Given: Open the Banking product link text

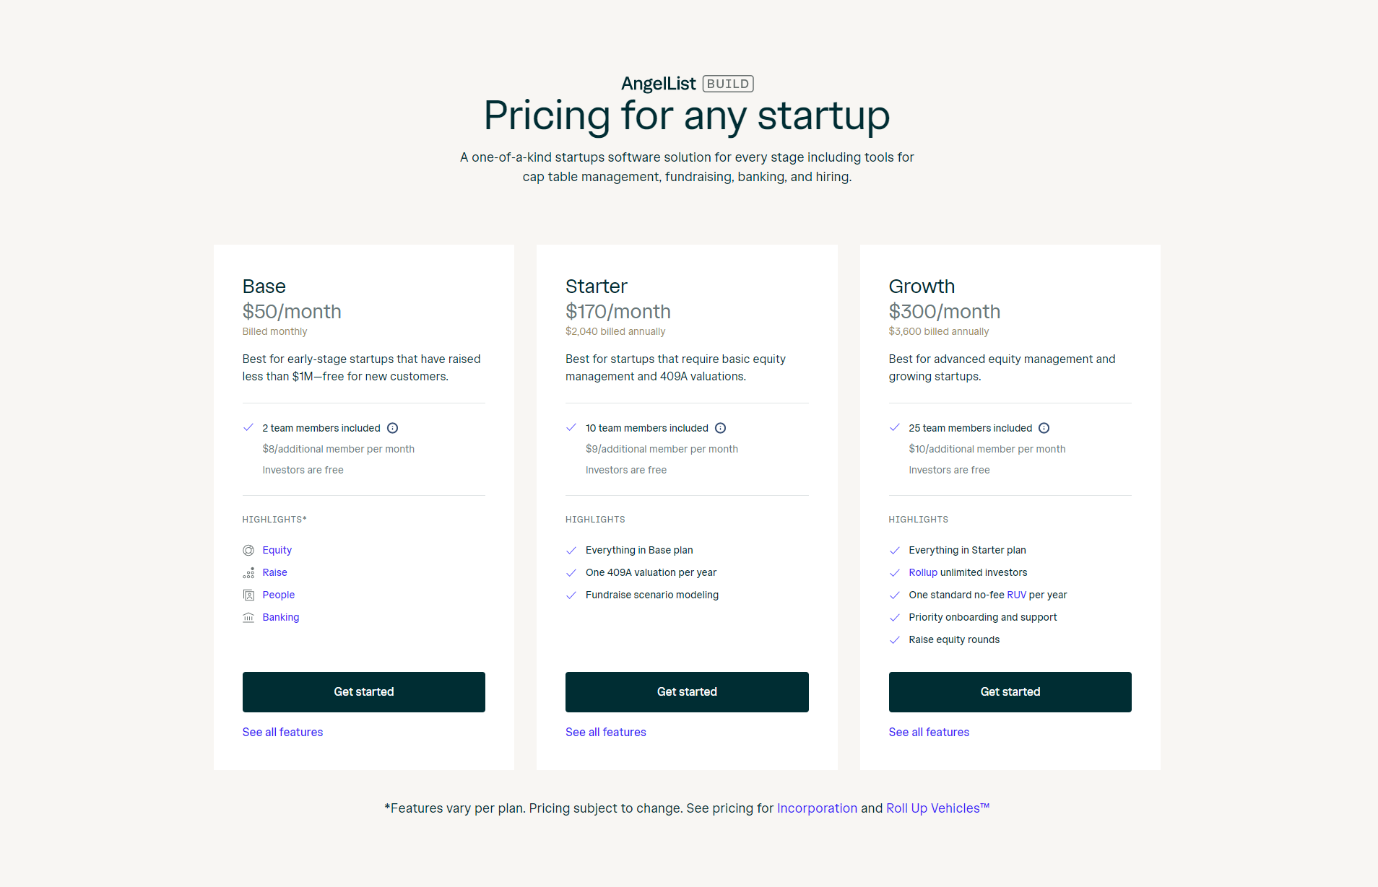Looking at the screenshot, I should click(280, 617).
